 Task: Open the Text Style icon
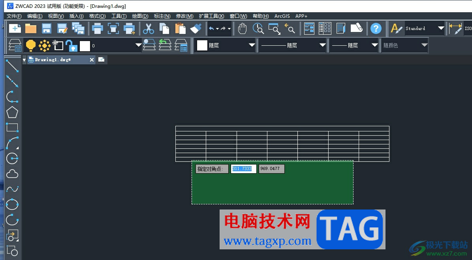pyautogui.click(x=396, y=28)
